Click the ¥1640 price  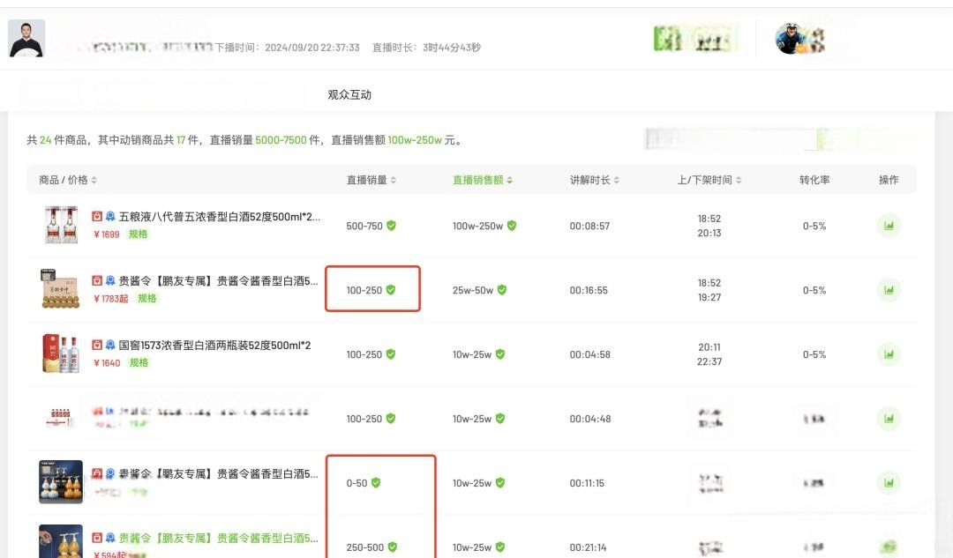click(107, 363)
